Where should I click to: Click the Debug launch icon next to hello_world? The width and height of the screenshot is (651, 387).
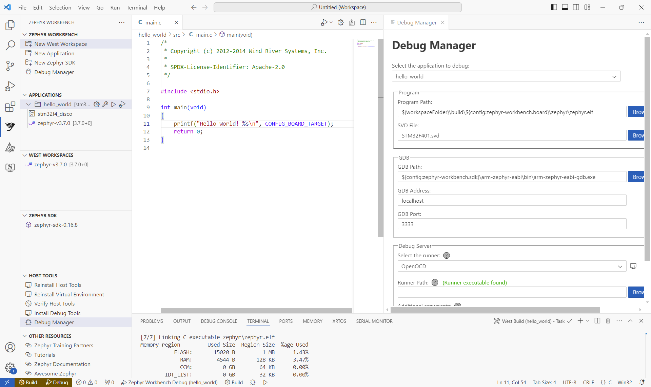click(x=122, y=104)
